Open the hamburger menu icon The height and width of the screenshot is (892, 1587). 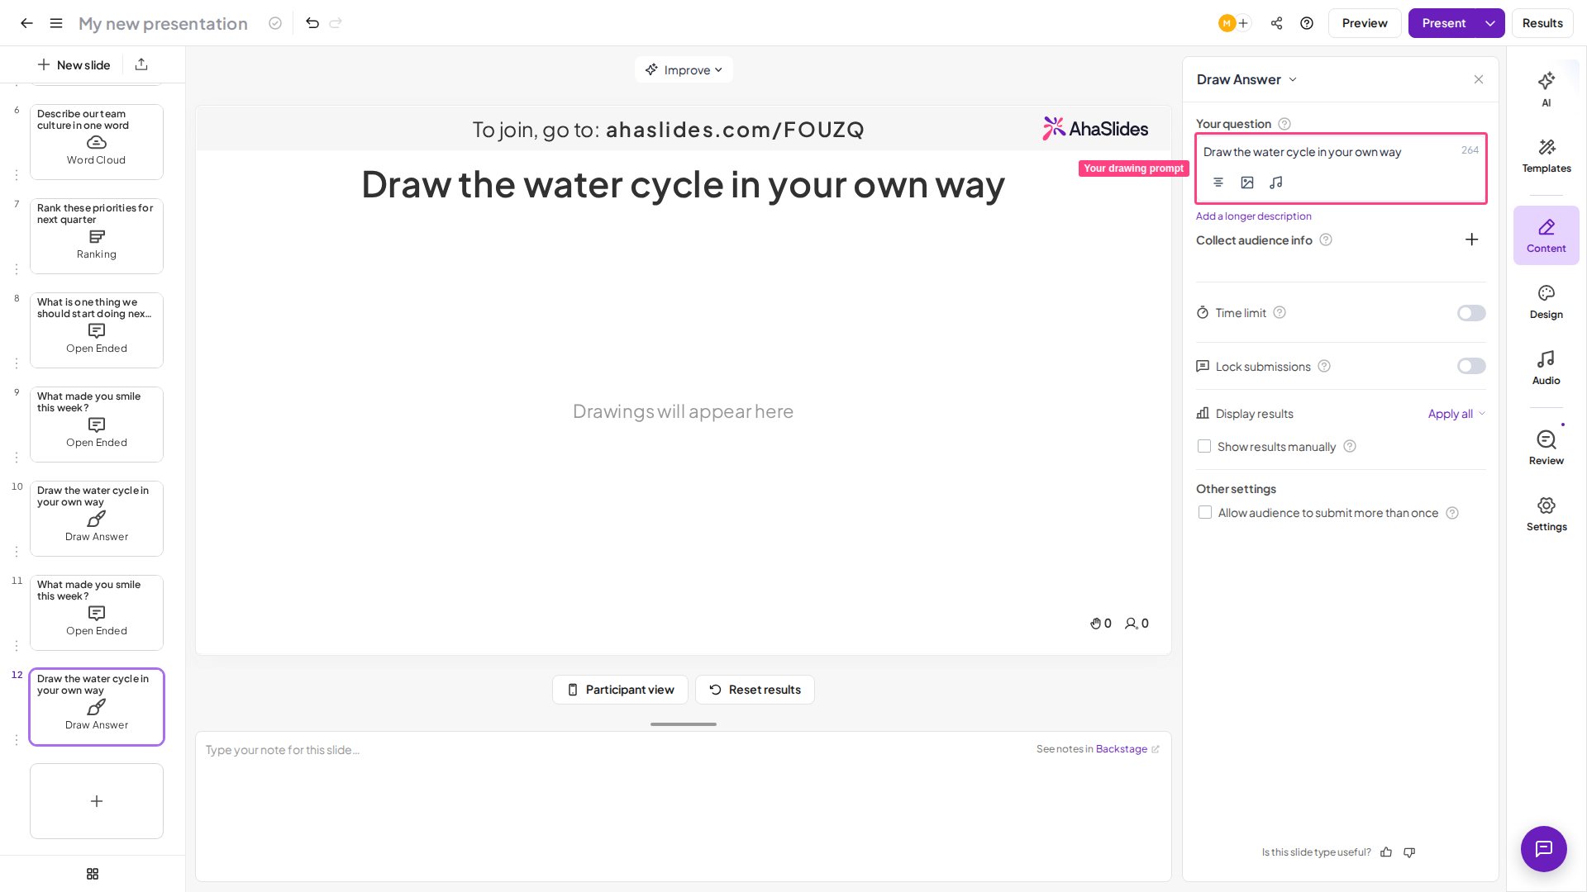click(x=56, y=23)
